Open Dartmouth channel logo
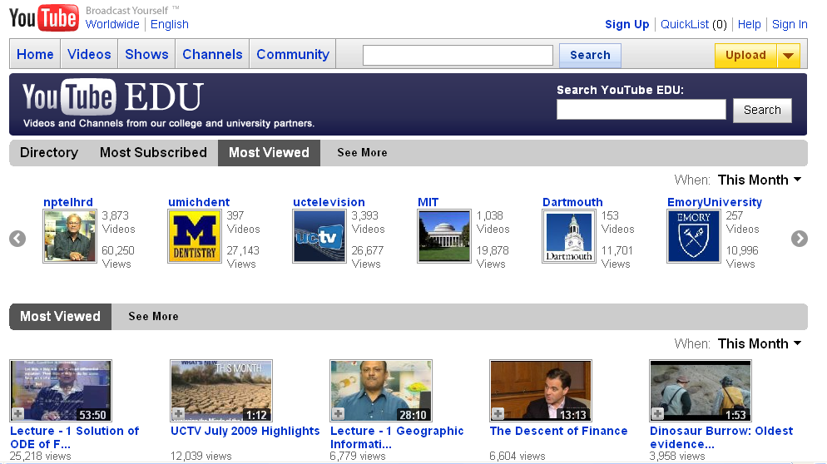 [x=569, y=236]
